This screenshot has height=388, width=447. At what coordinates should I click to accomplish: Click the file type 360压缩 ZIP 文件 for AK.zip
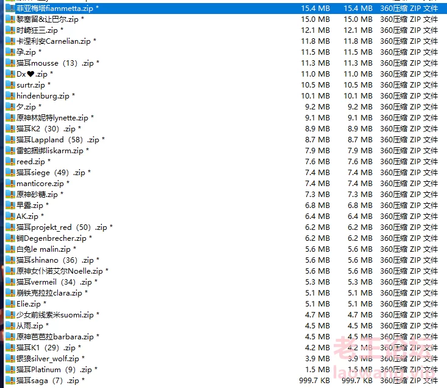tap(409, 217)
